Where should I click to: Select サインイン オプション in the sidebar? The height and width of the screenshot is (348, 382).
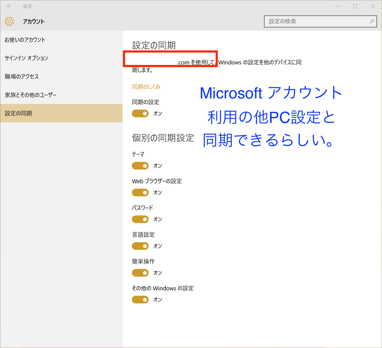(61, 58)
